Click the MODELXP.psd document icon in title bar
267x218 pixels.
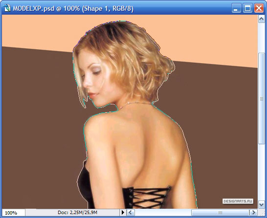click(x=7, y=8)
